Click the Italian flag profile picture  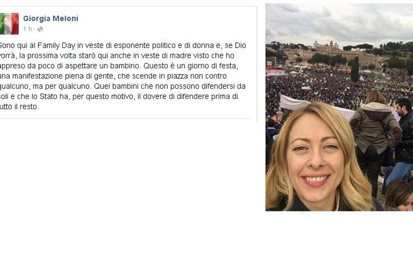(9, 24)
